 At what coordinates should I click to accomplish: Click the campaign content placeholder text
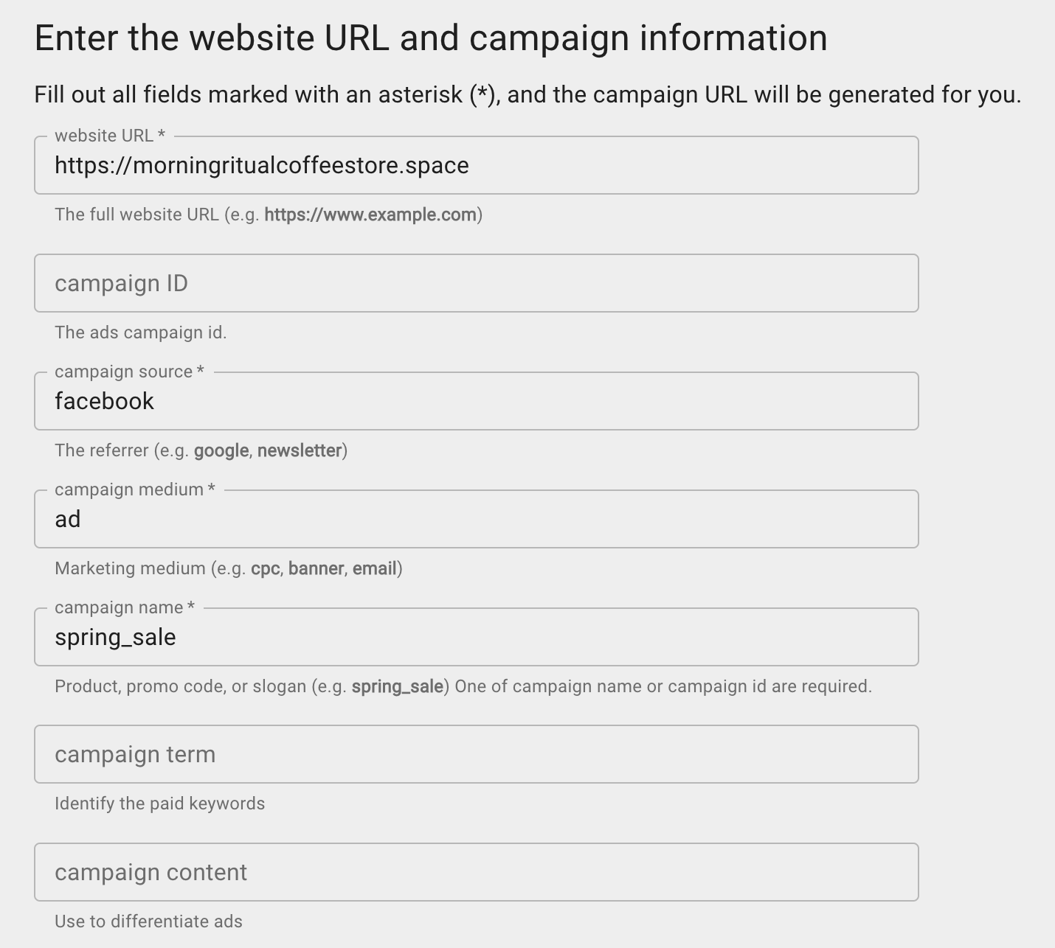click(x=151, y=872)
